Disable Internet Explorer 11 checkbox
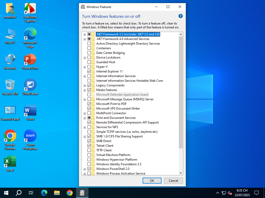 click(89, 71)
